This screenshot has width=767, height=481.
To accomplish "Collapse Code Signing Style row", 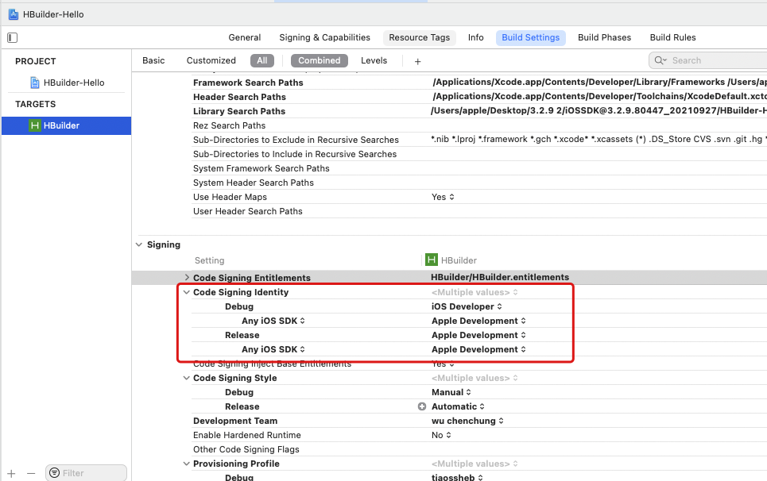I will (x=186, y=378).
